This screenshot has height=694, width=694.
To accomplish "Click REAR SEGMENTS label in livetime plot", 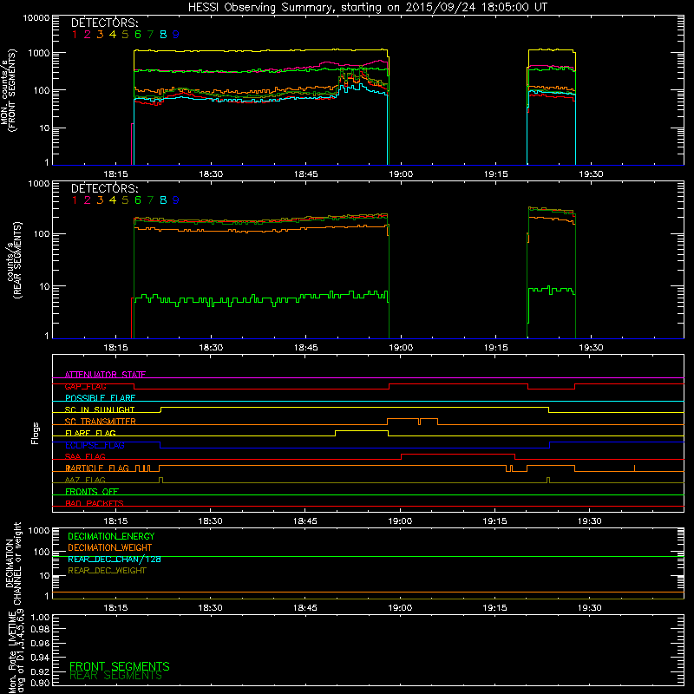I will (x=116, y=676).
